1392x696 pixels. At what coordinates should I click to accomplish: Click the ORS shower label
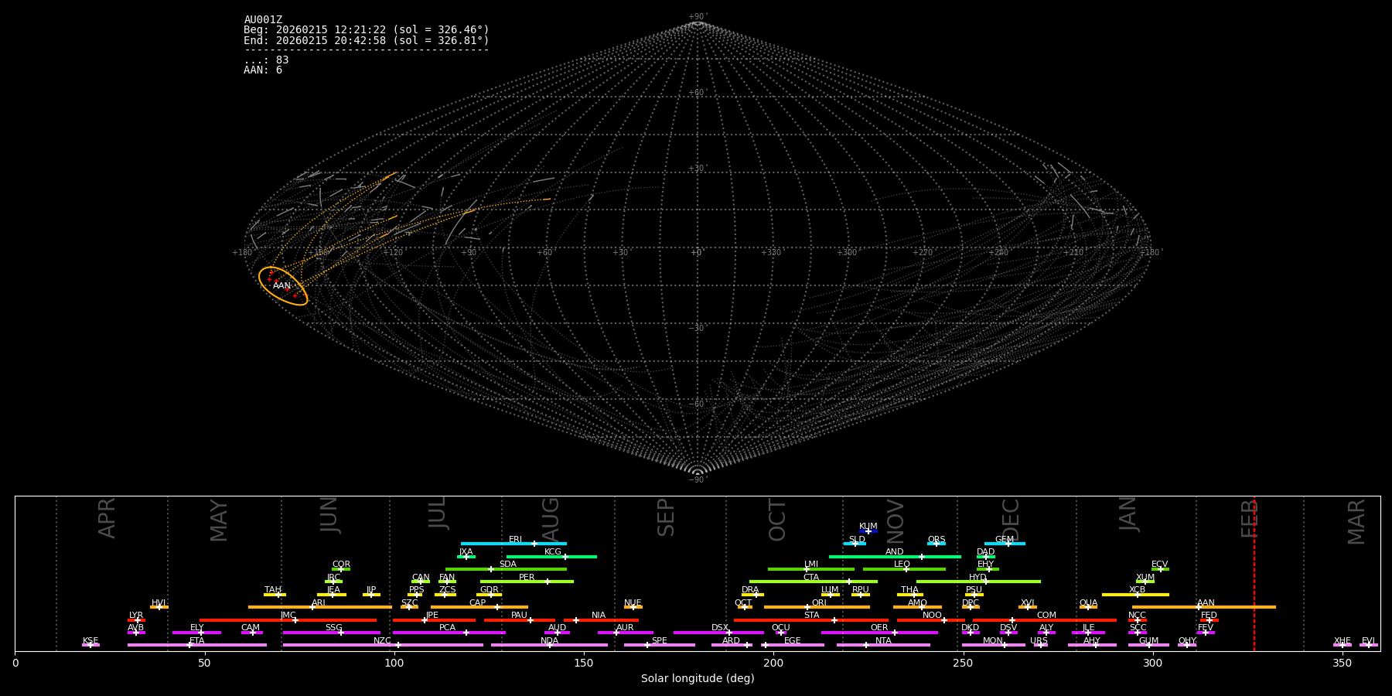pyautogui.click(x=937, y=540)
